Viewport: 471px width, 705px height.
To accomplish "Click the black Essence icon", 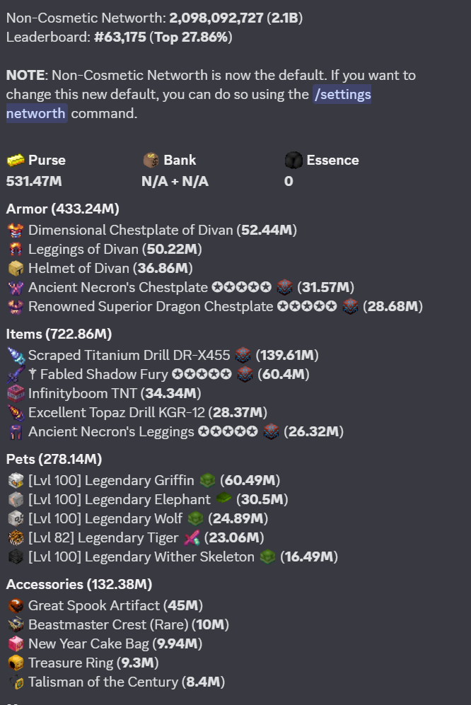I will (293, 160).
